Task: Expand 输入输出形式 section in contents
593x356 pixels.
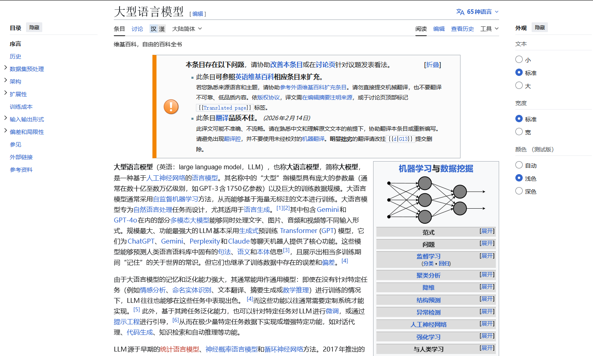Action: click(x=5, y=118)
